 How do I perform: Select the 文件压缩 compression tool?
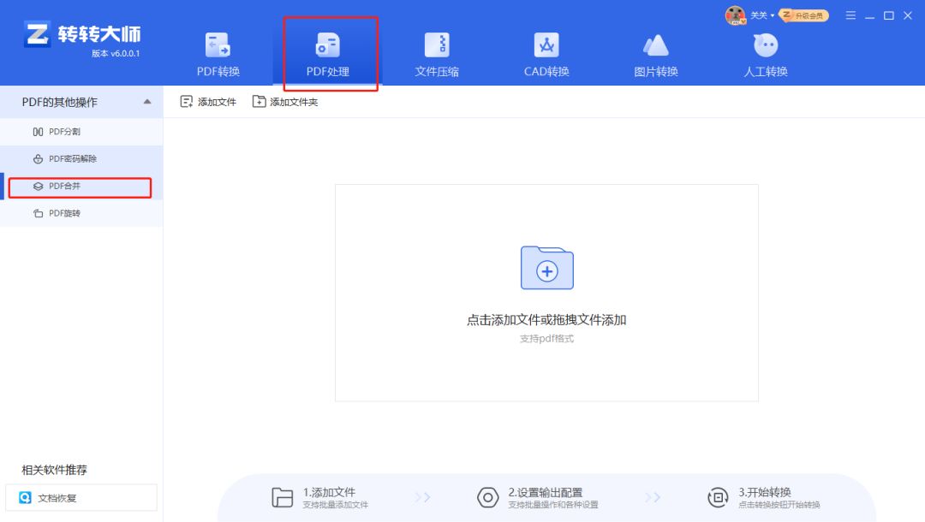tap(435, 51)
